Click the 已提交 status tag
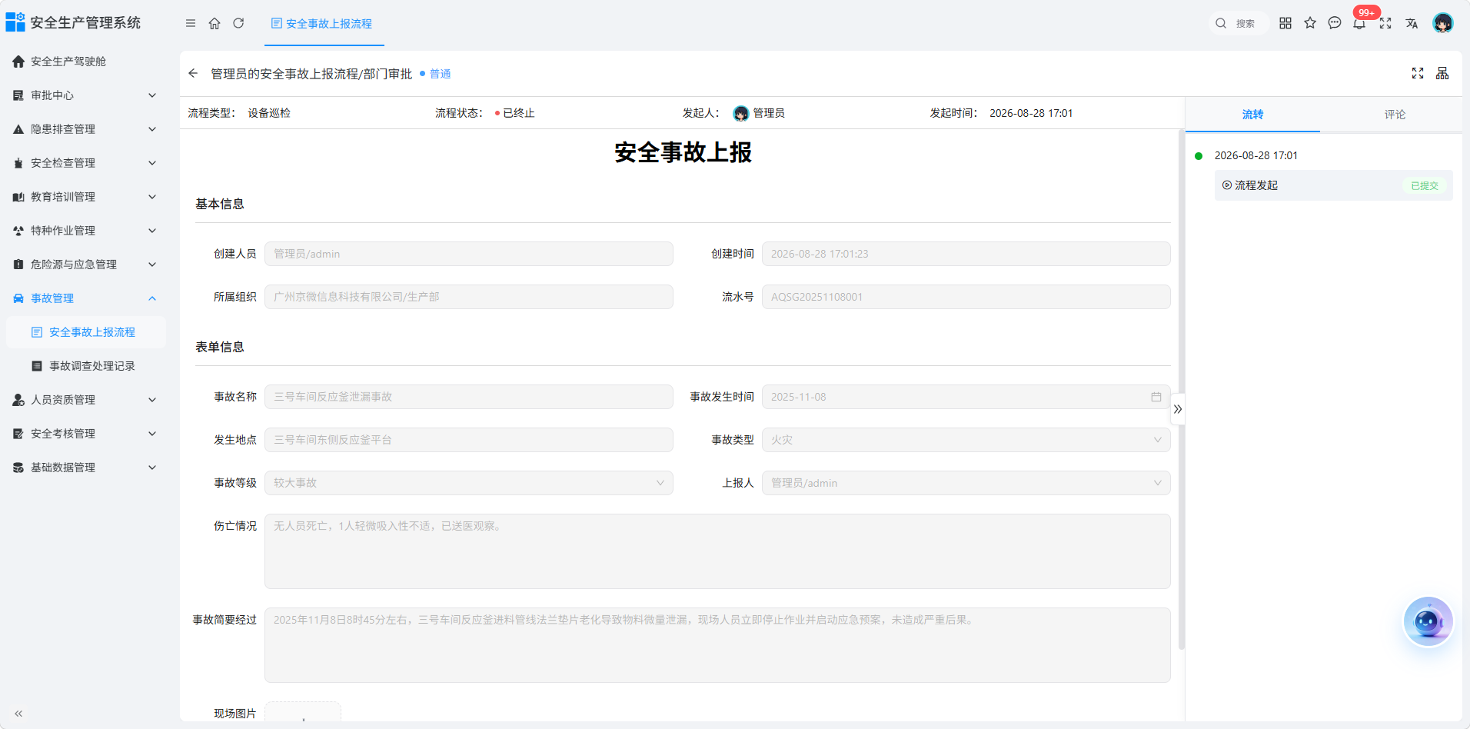 point(1424,185)
